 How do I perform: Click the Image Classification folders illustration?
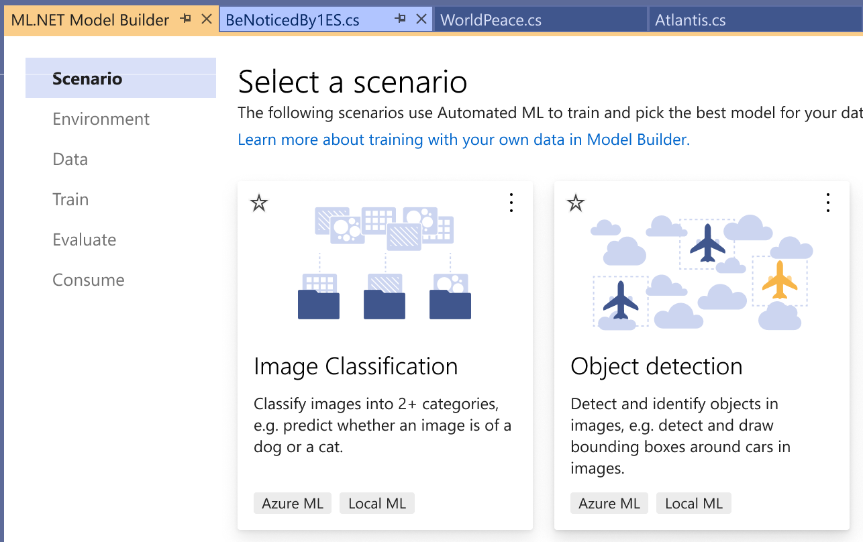click(x=385, y=263)
